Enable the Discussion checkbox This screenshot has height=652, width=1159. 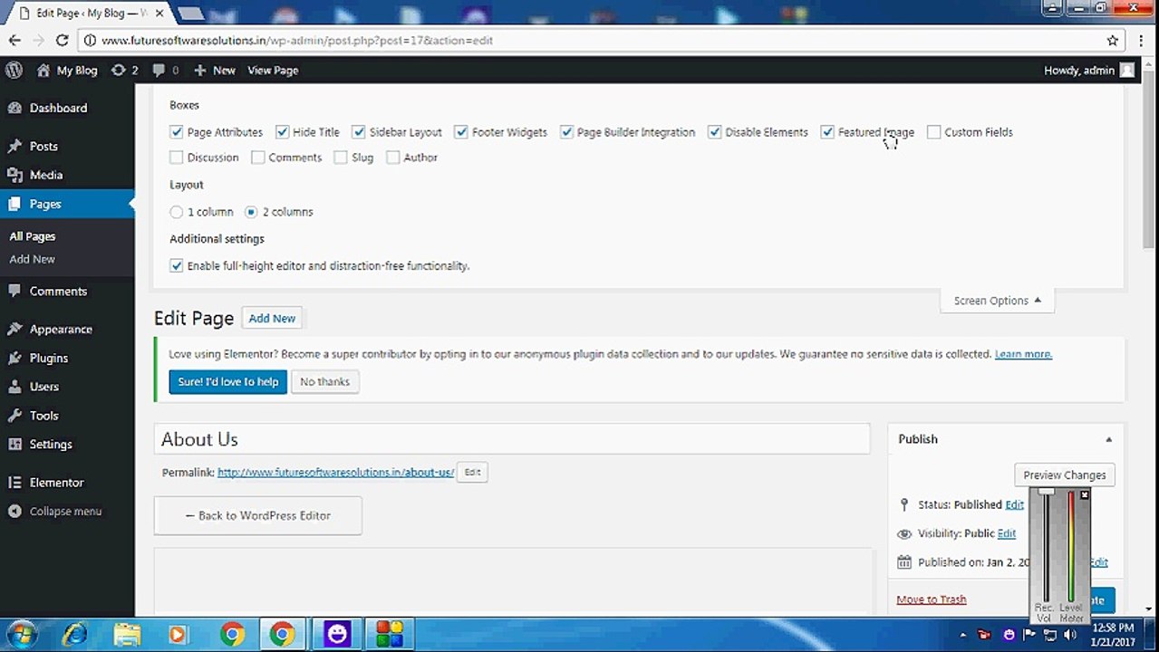point(177,158)
